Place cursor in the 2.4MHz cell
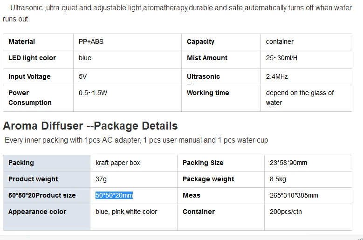 pos(306,77)
